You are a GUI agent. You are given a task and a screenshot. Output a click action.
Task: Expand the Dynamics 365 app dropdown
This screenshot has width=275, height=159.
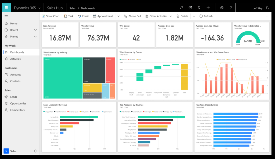pos(40,8)
